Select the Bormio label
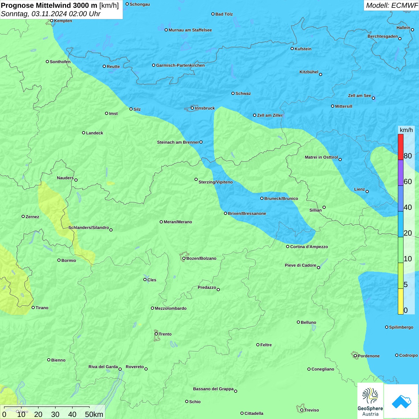 (69, 260)
